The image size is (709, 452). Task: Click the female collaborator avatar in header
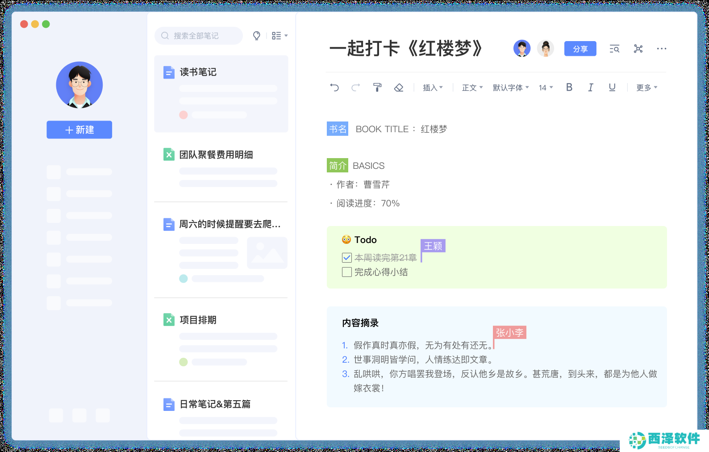(546, 48)
